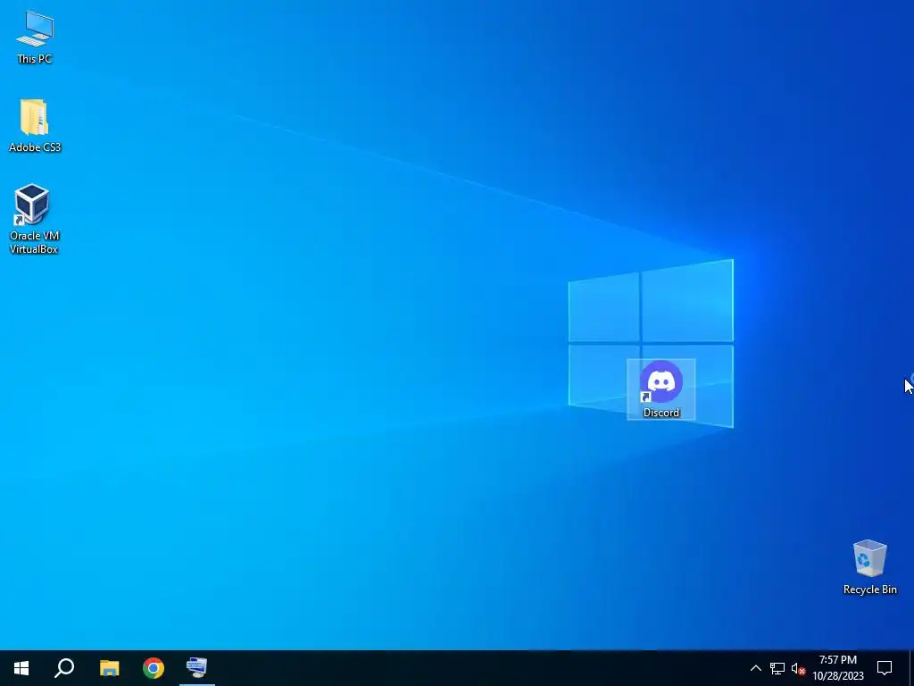The height and width of the screenshot is (686, 914).
Task: Open the Windows Start menu
Action: click(21, 668)
